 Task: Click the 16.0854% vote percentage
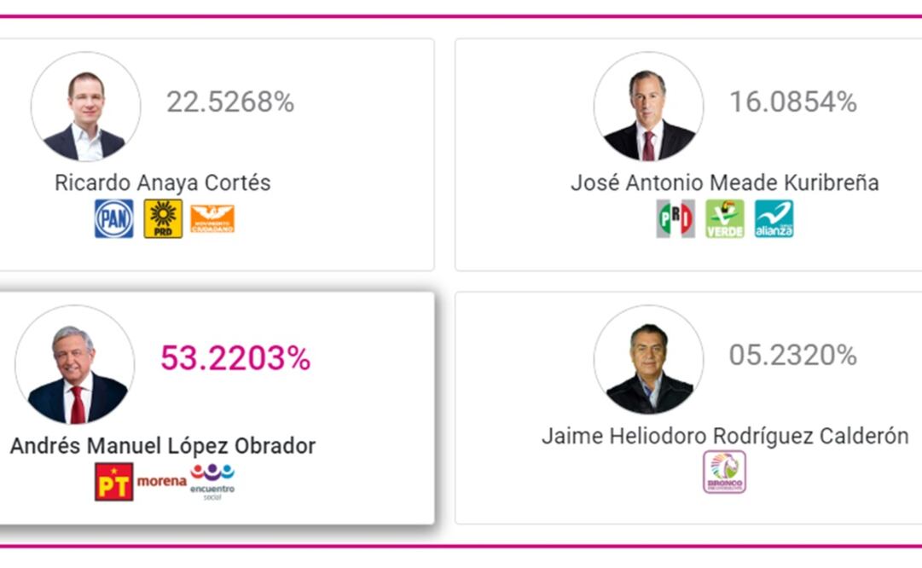pyautogui.click(x=792, y=102)
